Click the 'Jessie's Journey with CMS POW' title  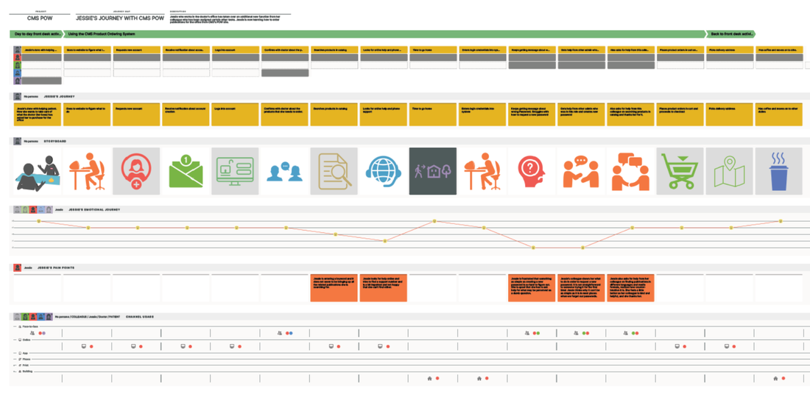[x=120, y=18]
